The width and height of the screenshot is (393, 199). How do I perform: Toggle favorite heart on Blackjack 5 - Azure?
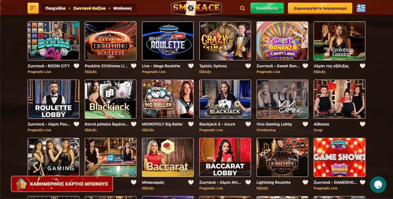pos(248,124)
